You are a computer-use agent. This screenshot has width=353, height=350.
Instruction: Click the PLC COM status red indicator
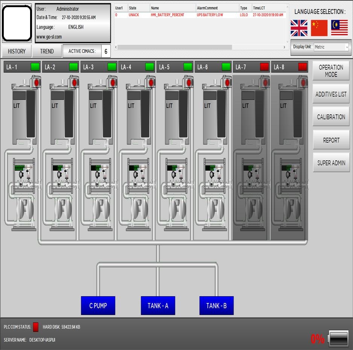pos(36,327)
